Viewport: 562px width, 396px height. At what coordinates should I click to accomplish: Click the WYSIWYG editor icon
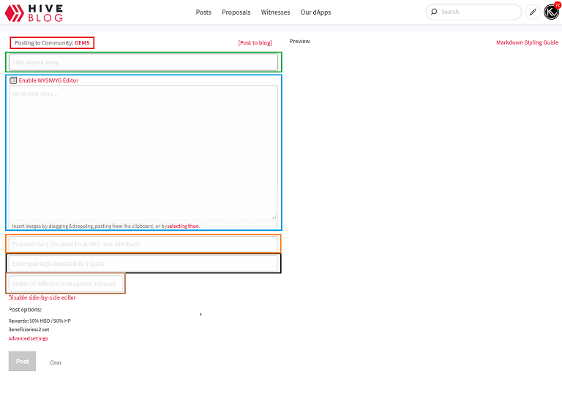[x=13, y=80]
